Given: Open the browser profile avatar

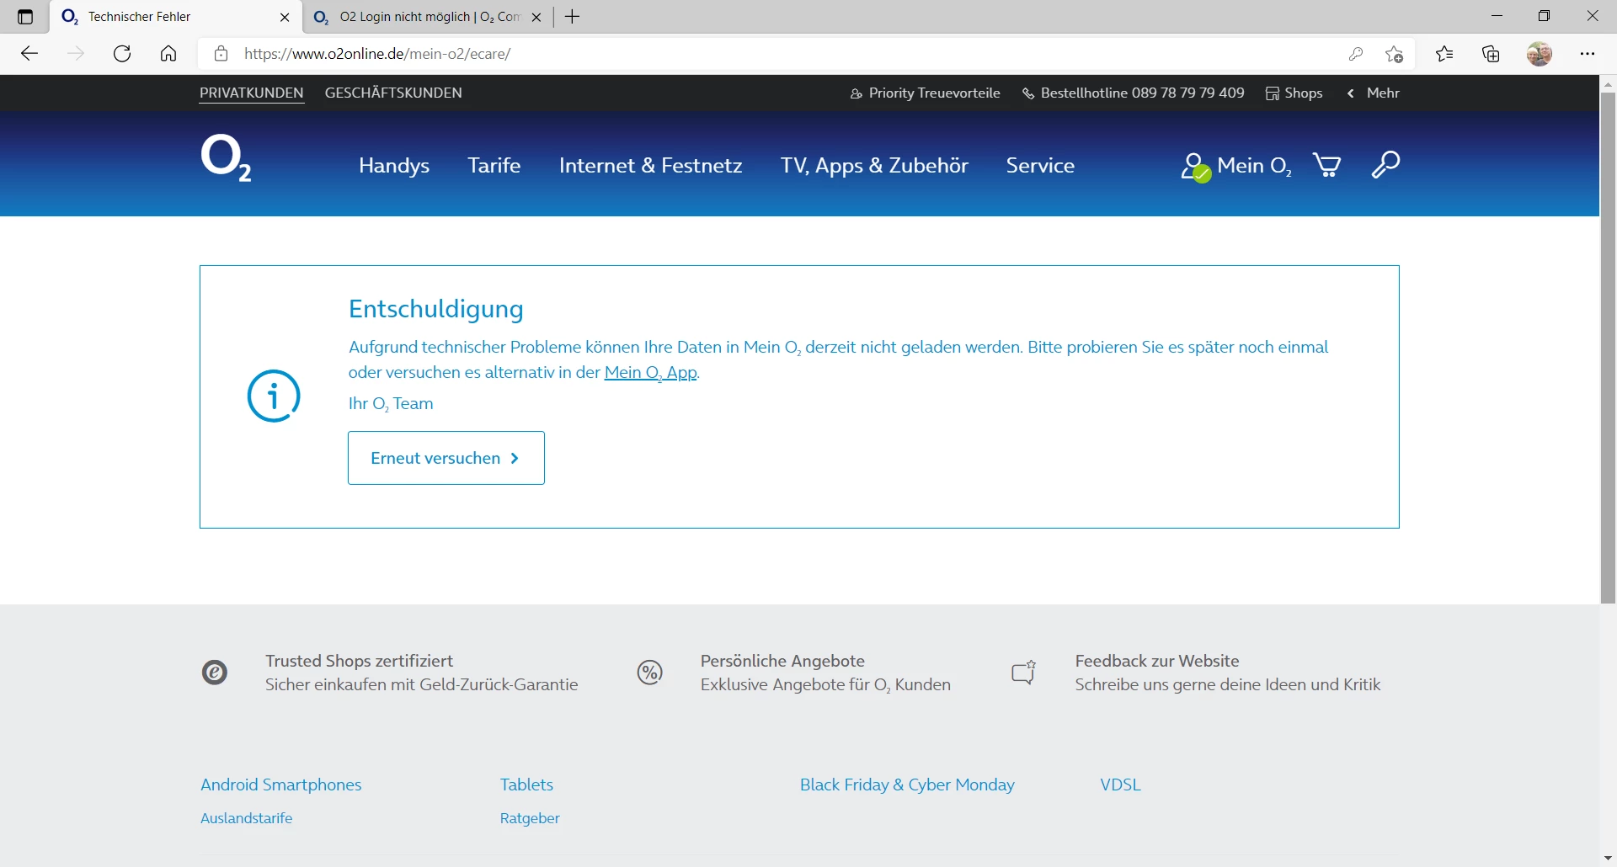Looking at the screenshot, I should pos(1540,54).
